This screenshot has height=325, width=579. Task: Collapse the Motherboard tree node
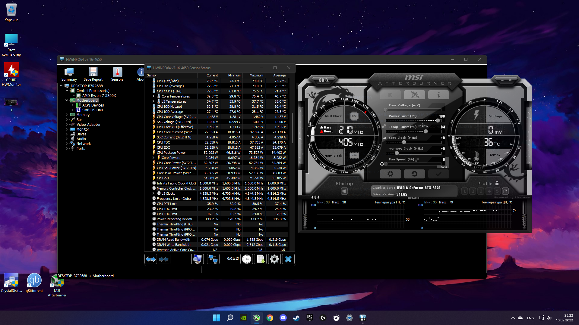tap(67, 100)
